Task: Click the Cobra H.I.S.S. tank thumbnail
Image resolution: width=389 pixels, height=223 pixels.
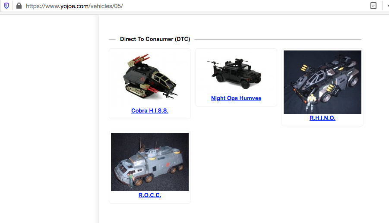Action: [149, 78]
